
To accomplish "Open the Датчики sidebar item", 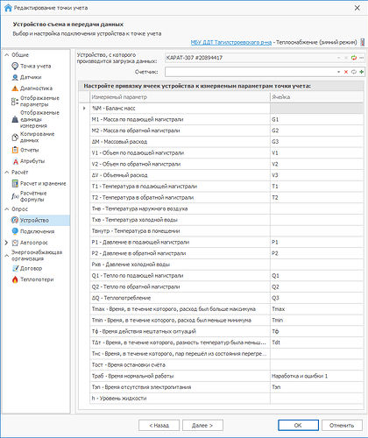I will (x=27, y=77).
